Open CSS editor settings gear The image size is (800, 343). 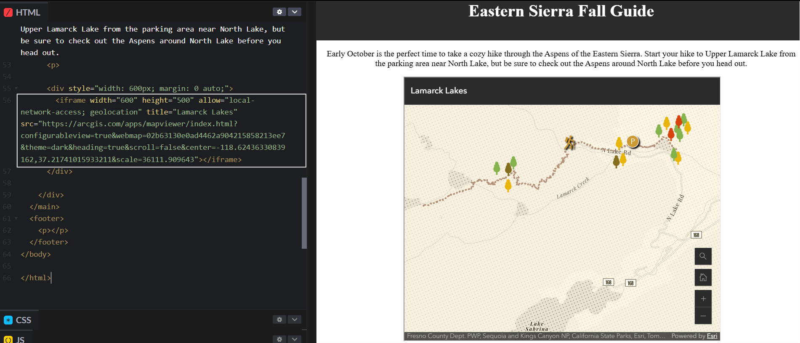[x=279, y=319]
